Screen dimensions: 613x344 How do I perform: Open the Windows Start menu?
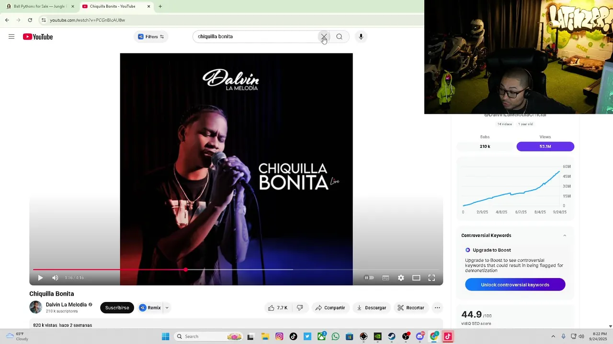[x=165, y=336]
